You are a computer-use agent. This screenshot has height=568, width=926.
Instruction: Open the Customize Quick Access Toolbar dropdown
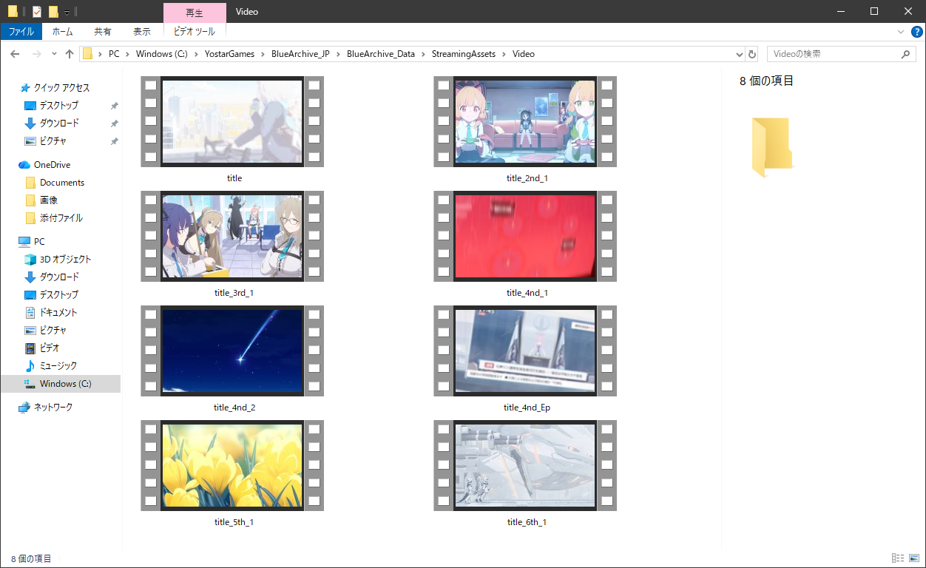point(67,12)
